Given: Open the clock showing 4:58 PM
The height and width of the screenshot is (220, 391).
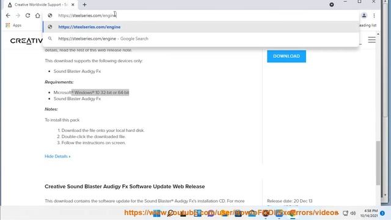Looking at the screenshot, I should pos(369,213).
